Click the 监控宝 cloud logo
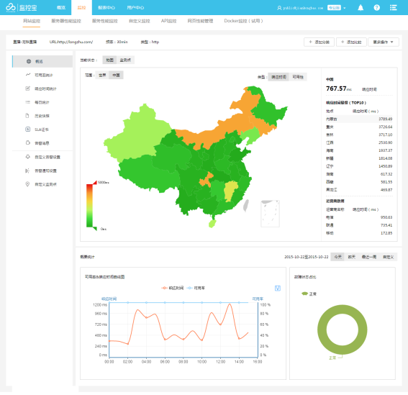The width and height of the screenshot is (408, 395). point(22,7)
